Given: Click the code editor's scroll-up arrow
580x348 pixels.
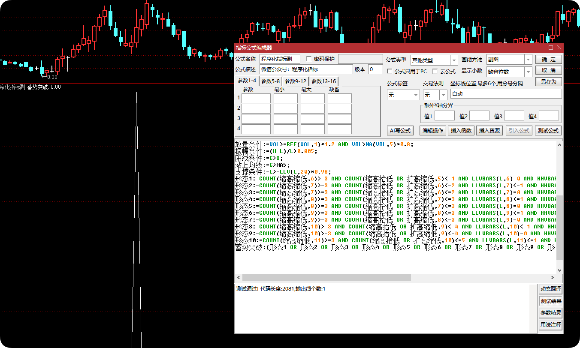Looking at the screenshot, I should [559, 145].
